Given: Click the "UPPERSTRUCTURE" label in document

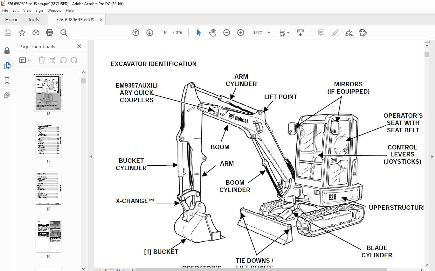Looking at the screenshot, I should point(397,208).
